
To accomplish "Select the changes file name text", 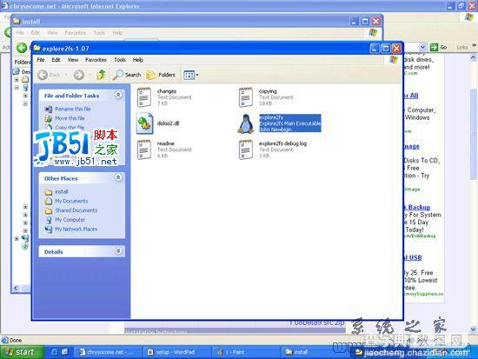I will 167,91.
